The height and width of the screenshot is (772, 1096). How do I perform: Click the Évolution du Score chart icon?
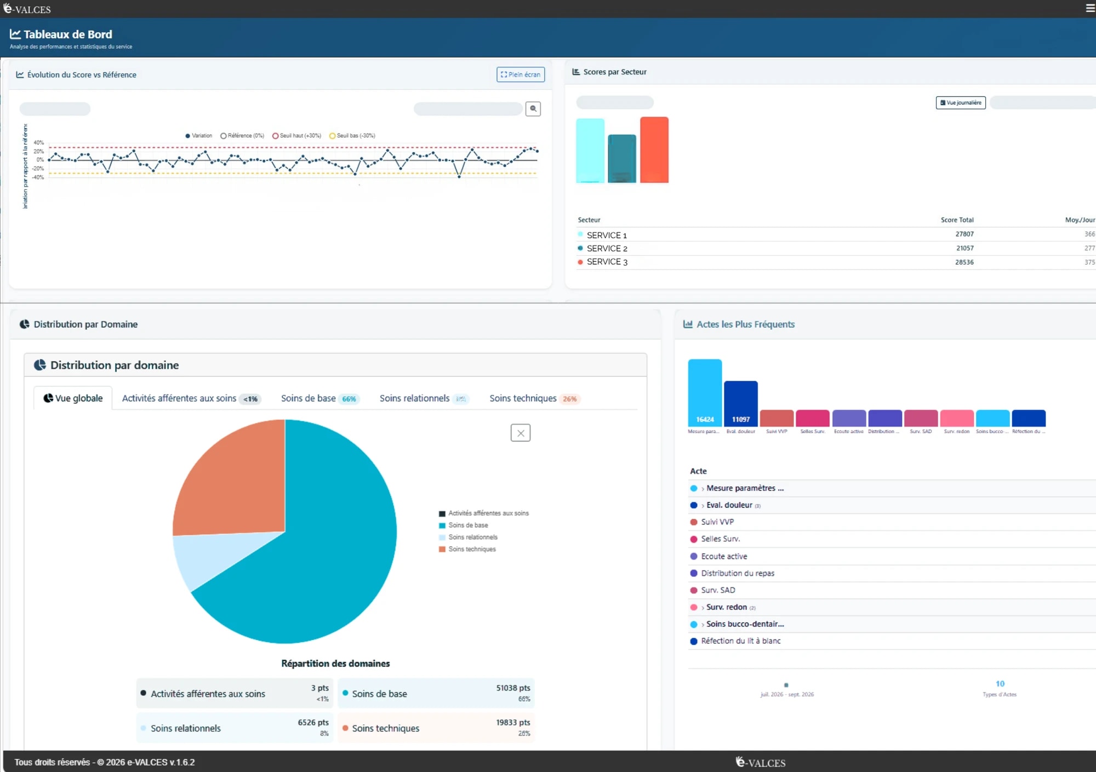[x=20, y=75]
